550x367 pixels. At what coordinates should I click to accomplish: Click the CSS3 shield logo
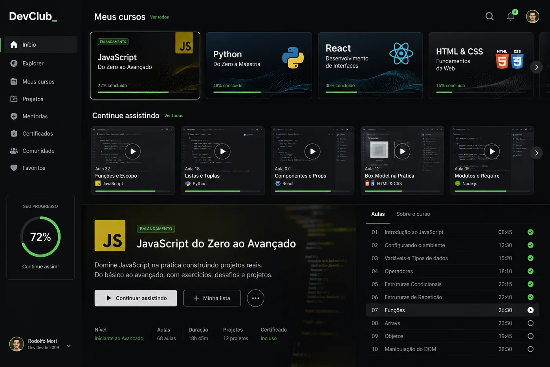point(517,61)
